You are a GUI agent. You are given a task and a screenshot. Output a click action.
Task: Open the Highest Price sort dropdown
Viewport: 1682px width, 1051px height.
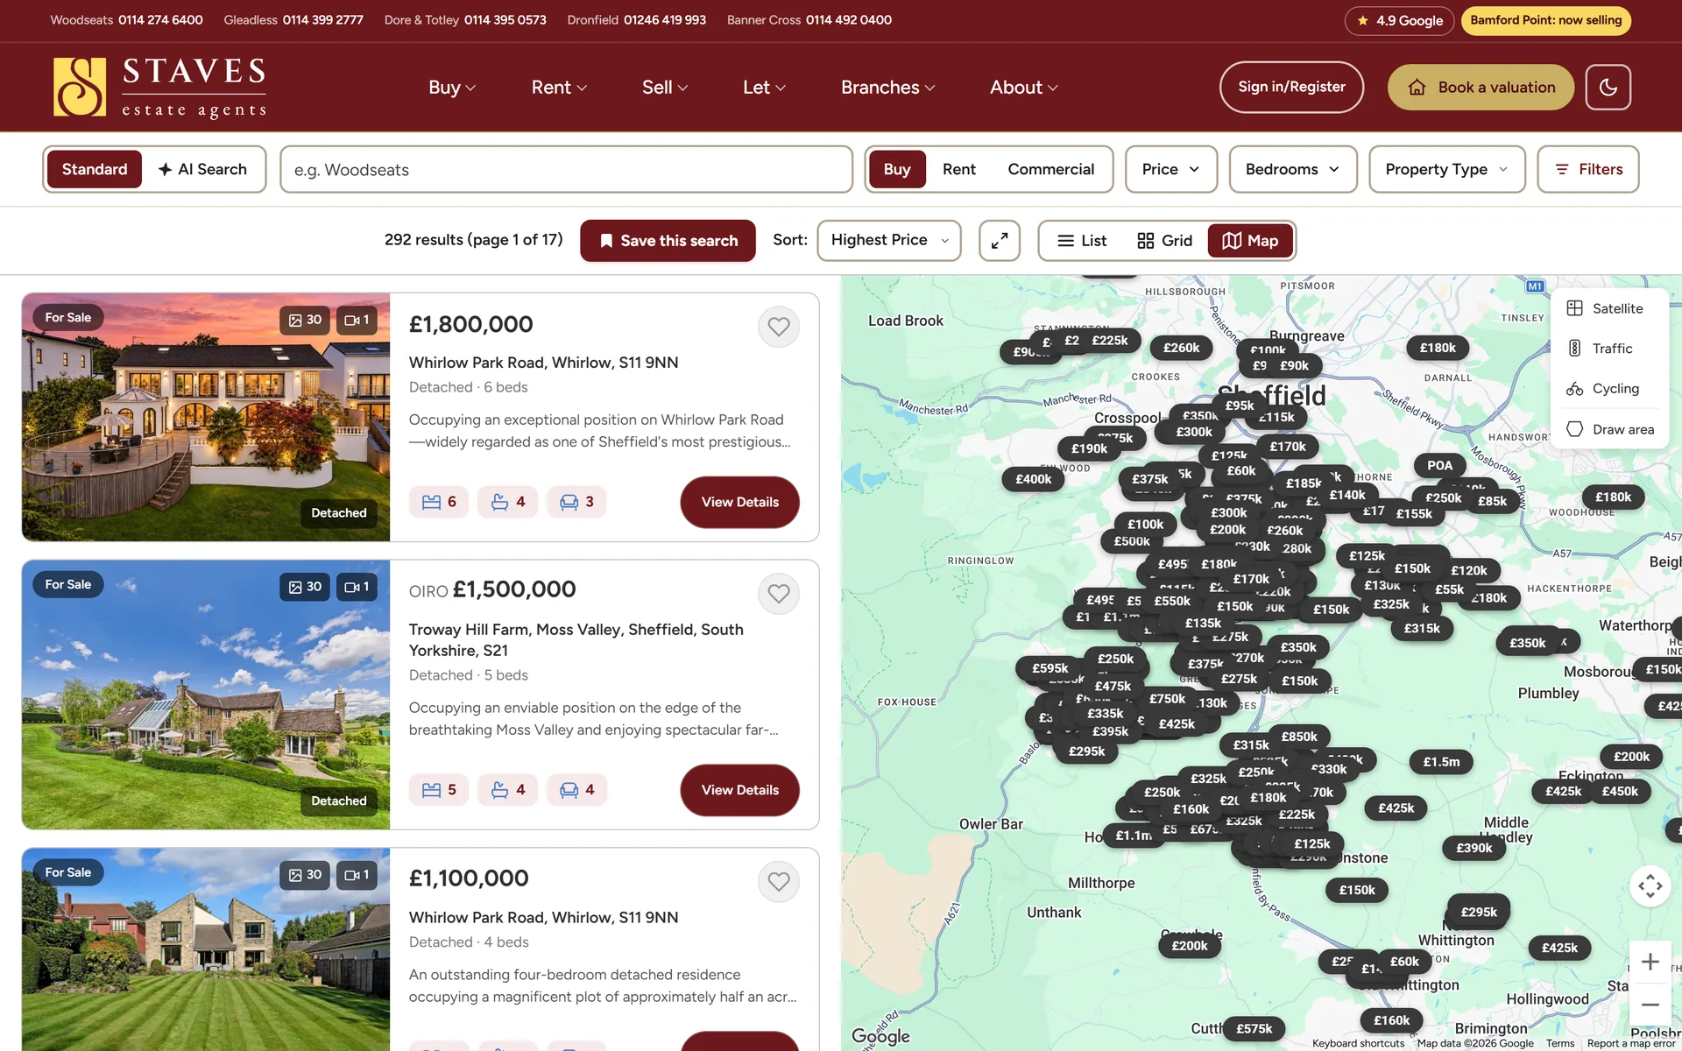[x=889, y=240]
